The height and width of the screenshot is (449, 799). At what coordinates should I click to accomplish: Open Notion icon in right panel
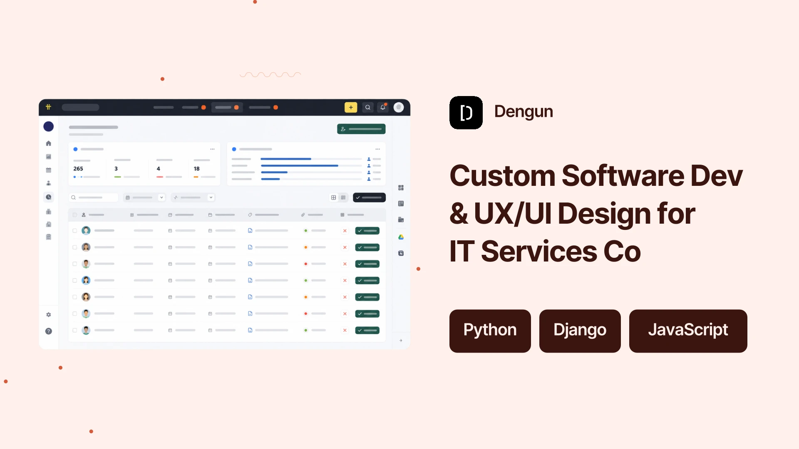[x=401, y=253]
